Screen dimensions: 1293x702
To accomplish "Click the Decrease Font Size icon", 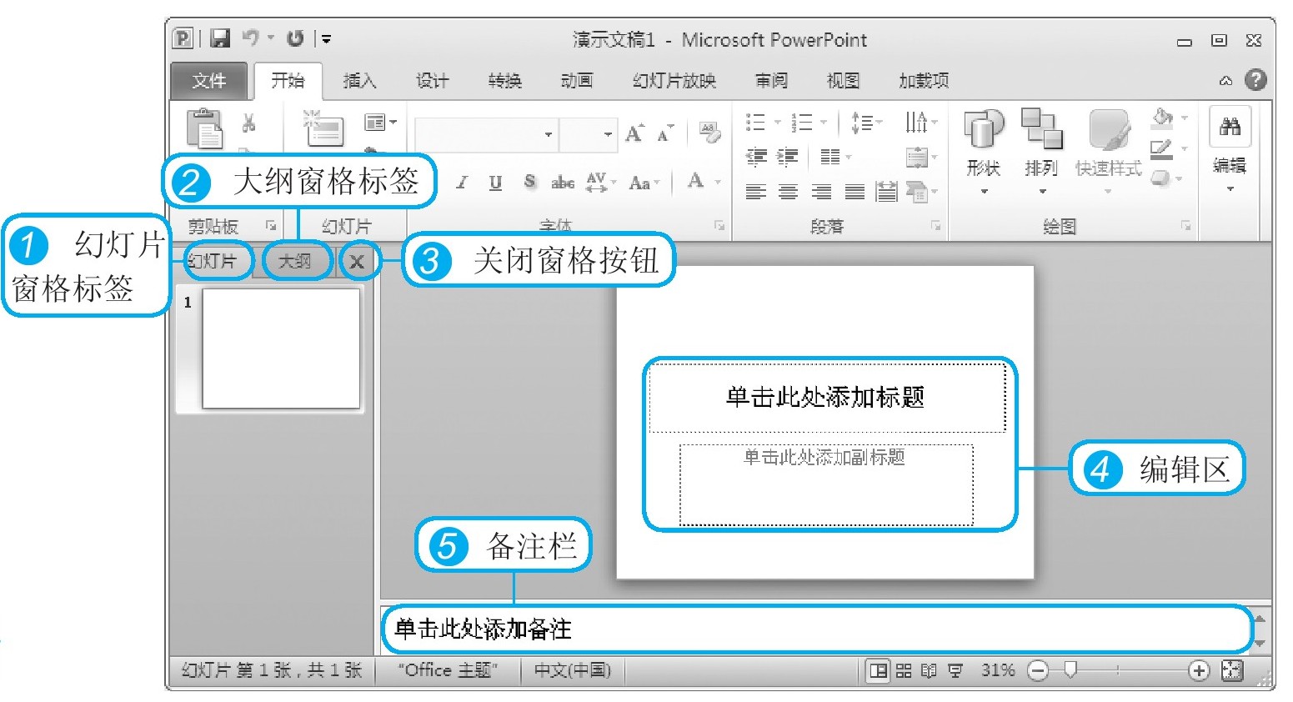I will [x=664, y=133].
